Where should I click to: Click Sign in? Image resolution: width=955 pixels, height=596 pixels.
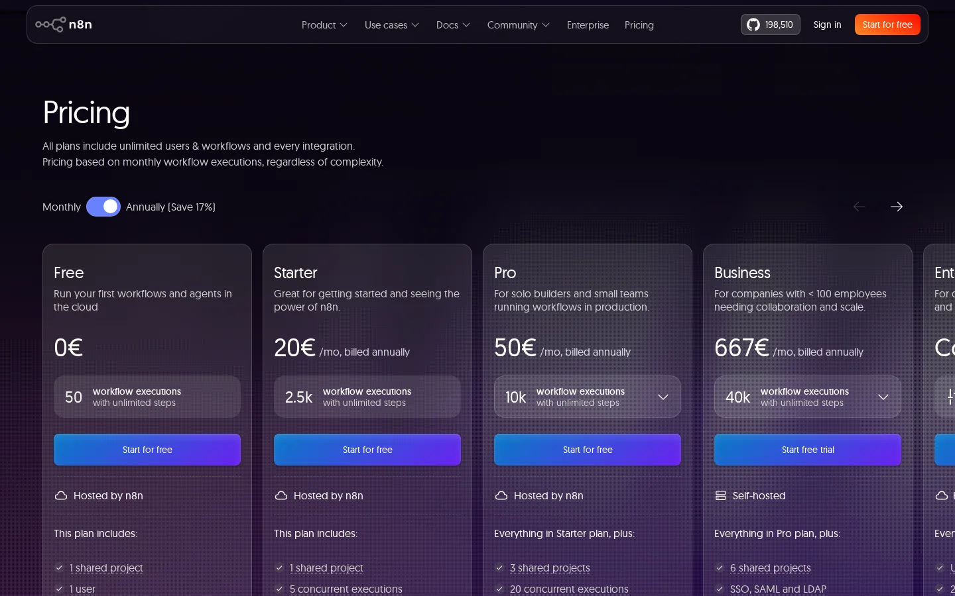click(x=827, y=25)
